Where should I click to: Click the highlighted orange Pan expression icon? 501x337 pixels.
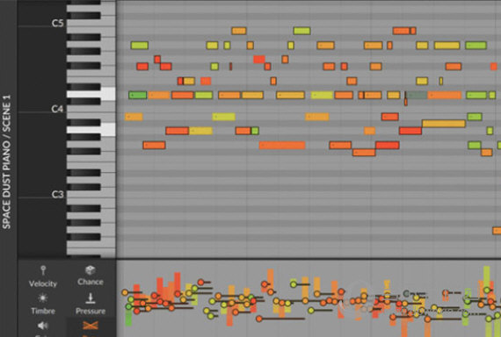point(91,326)
